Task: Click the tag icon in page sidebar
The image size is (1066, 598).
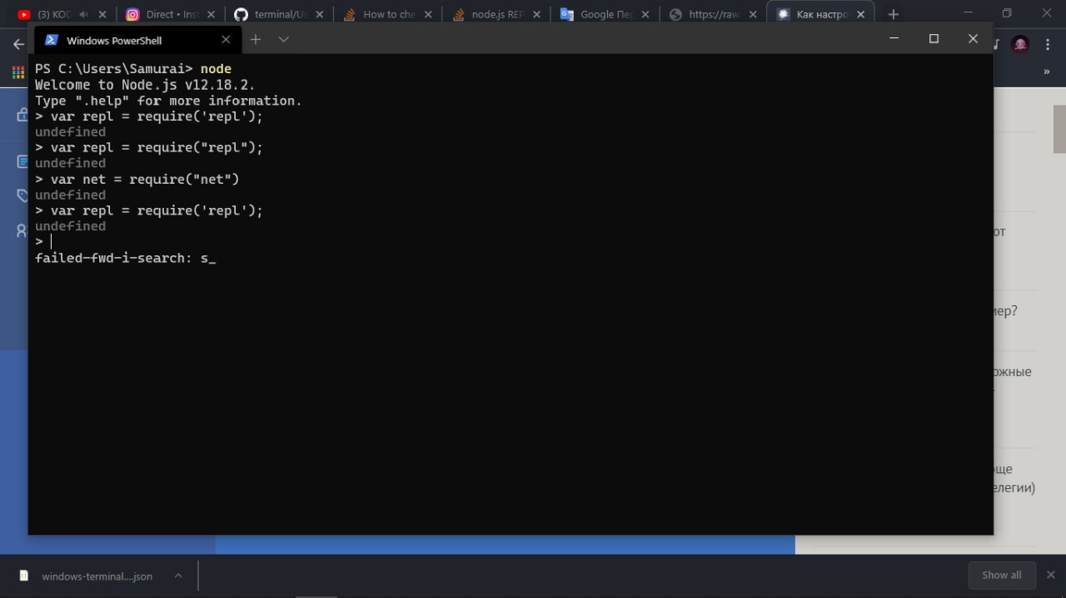Action: pyautogui.click(x=22, y=196)
